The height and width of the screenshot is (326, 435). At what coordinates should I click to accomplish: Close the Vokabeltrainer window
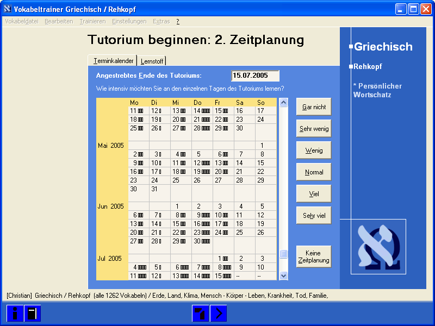[x=426, y=9]
